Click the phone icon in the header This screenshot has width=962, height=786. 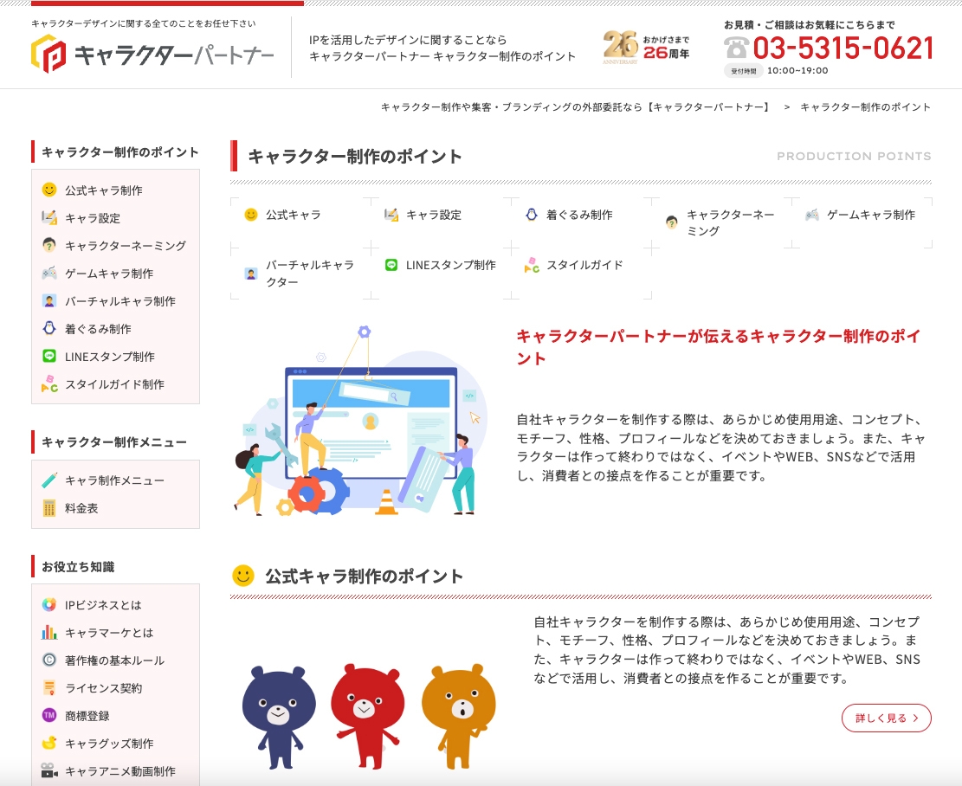point(736,49)
